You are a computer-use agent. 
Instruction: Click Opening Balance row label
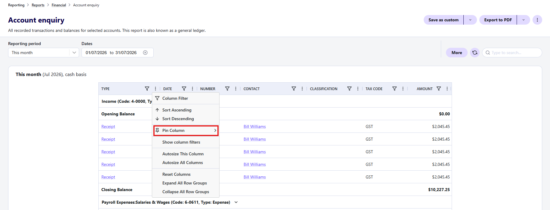(x=118, y=114)
